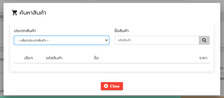This screenshot has width=224, height=98.
Task: Click the เลือก. column header
Action: pyautogui.click(x=29, y=58)
